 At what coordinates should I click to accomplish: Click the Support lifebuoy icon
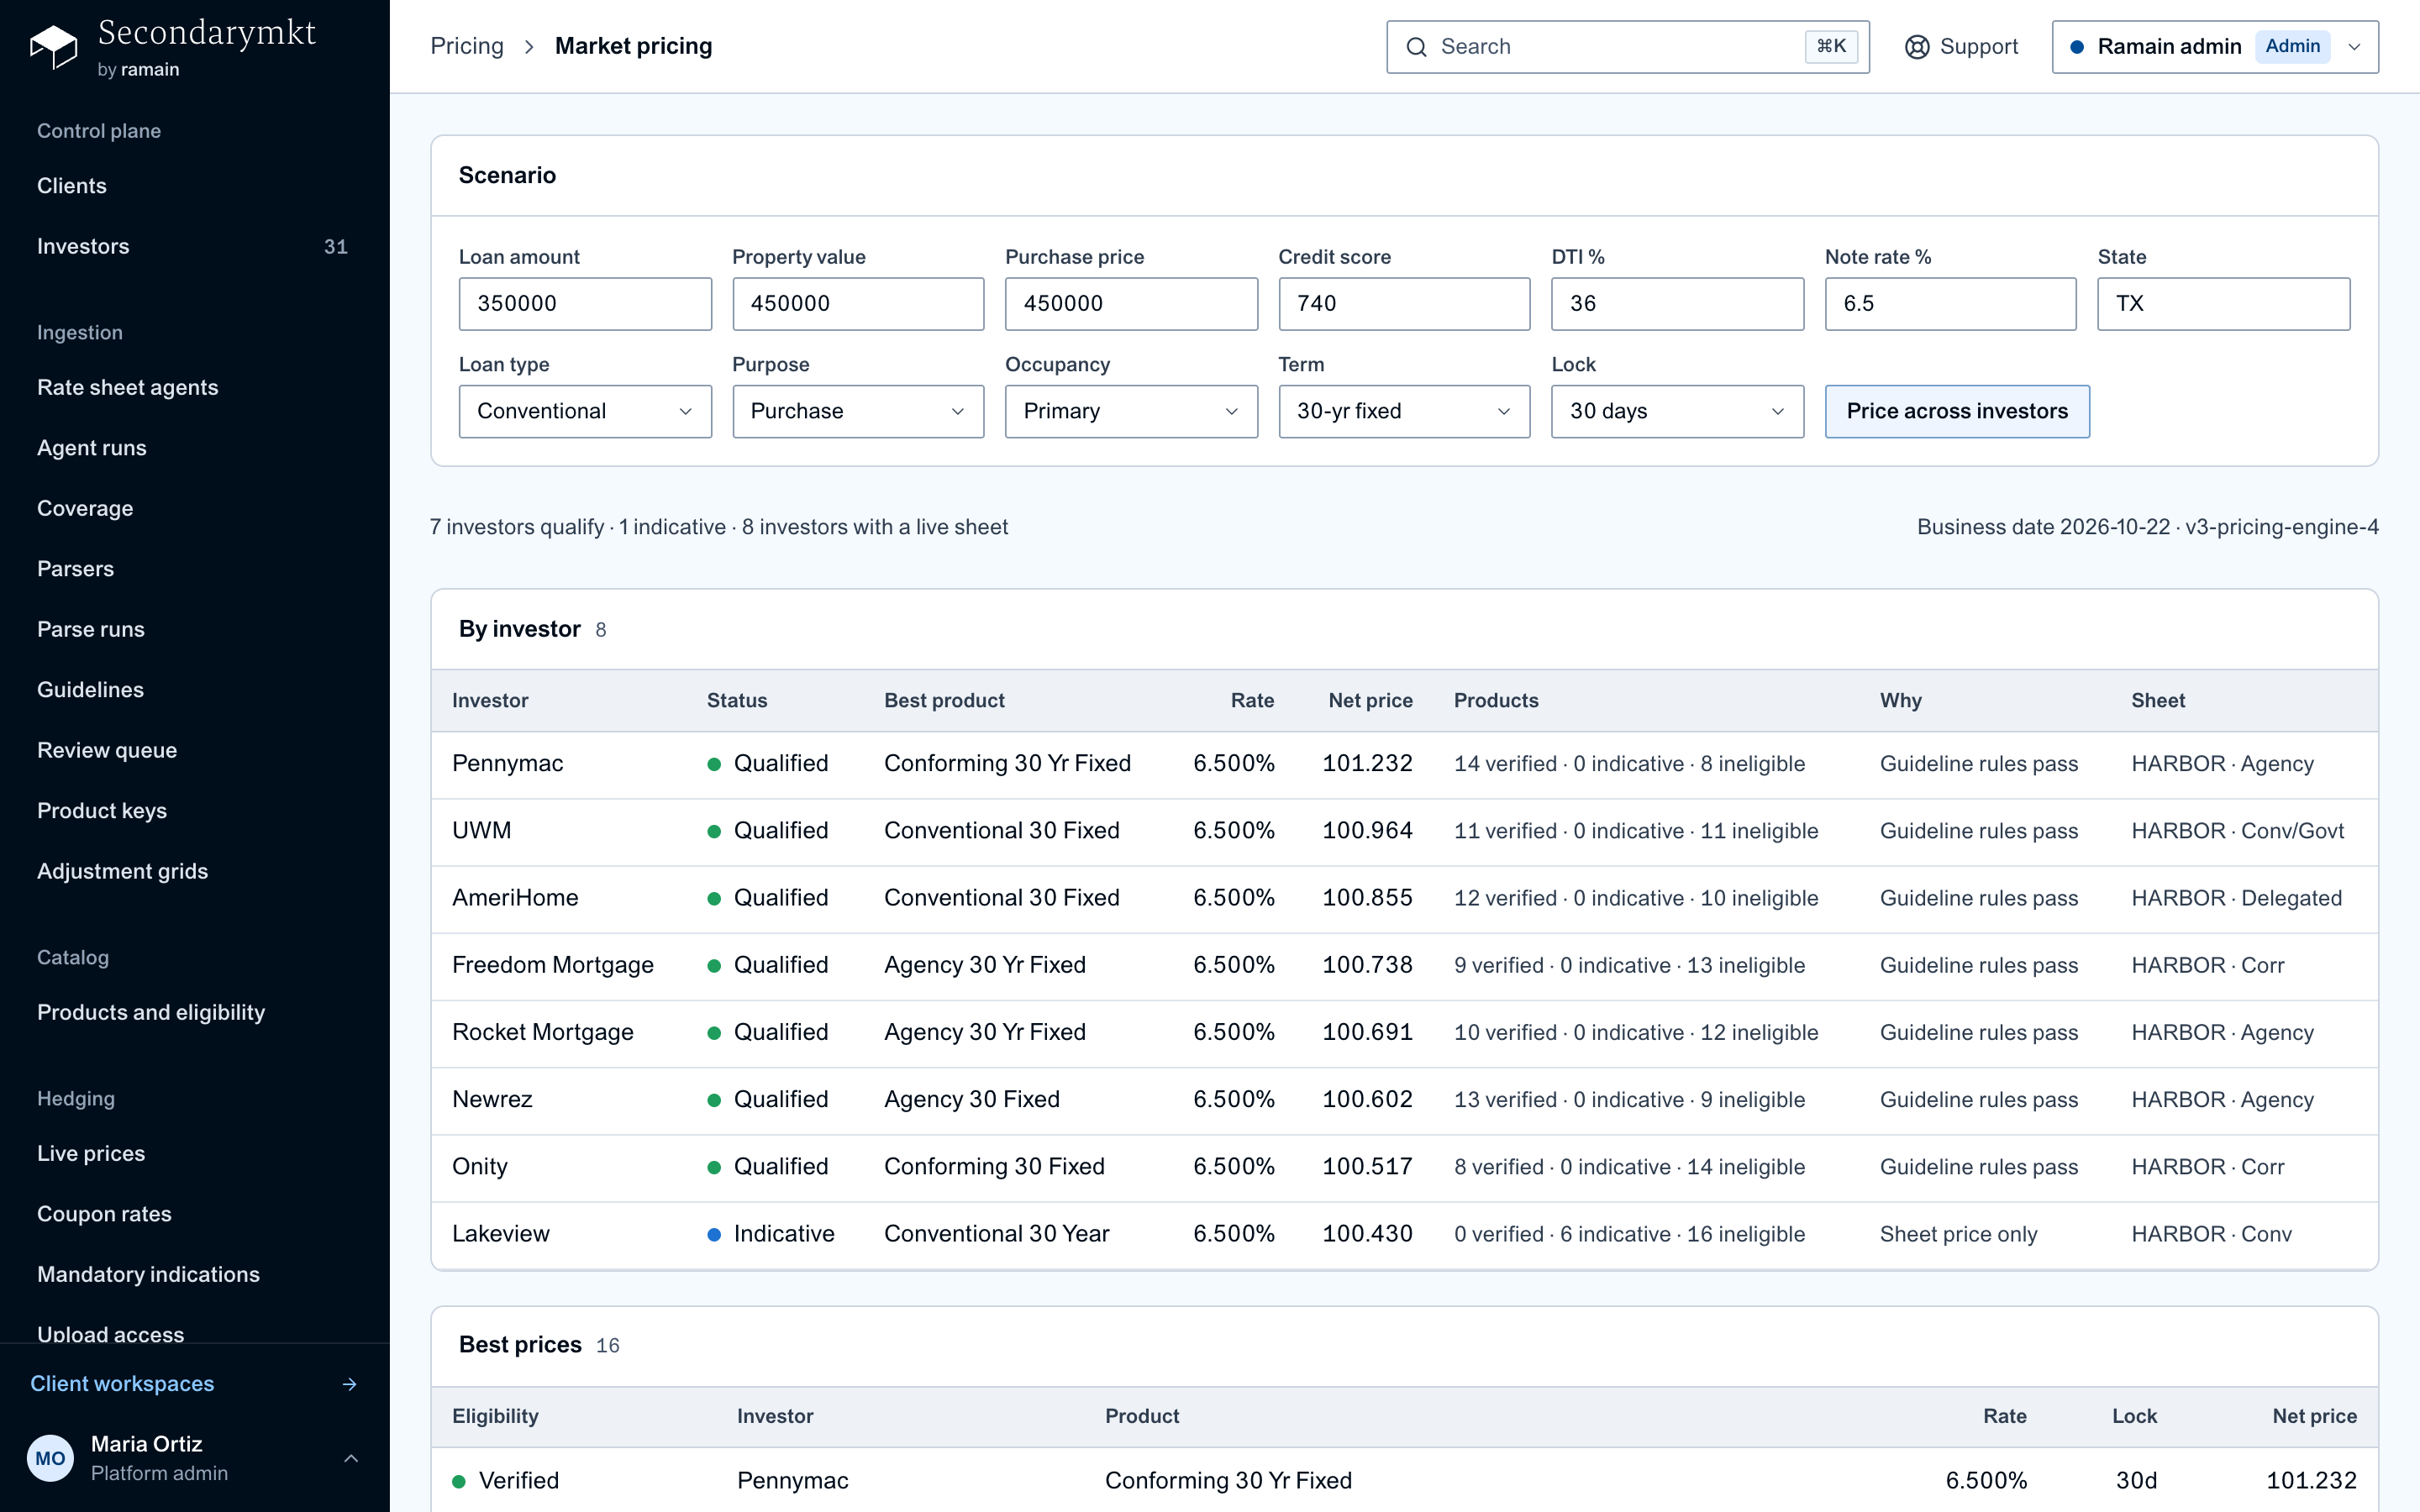pos(1916,47)
